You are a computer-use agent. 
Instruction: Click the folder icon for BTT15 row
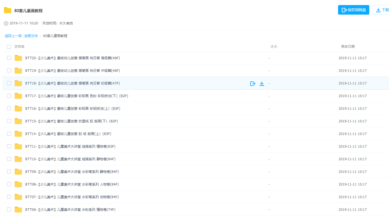point(18,121)
